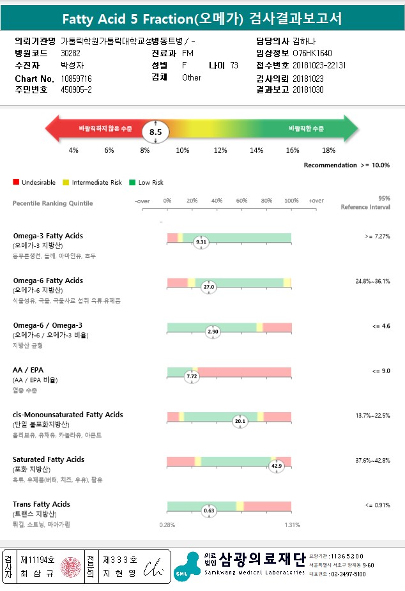Click the Fatty Acid 5 Fraction title banner

tap(202, 18)
